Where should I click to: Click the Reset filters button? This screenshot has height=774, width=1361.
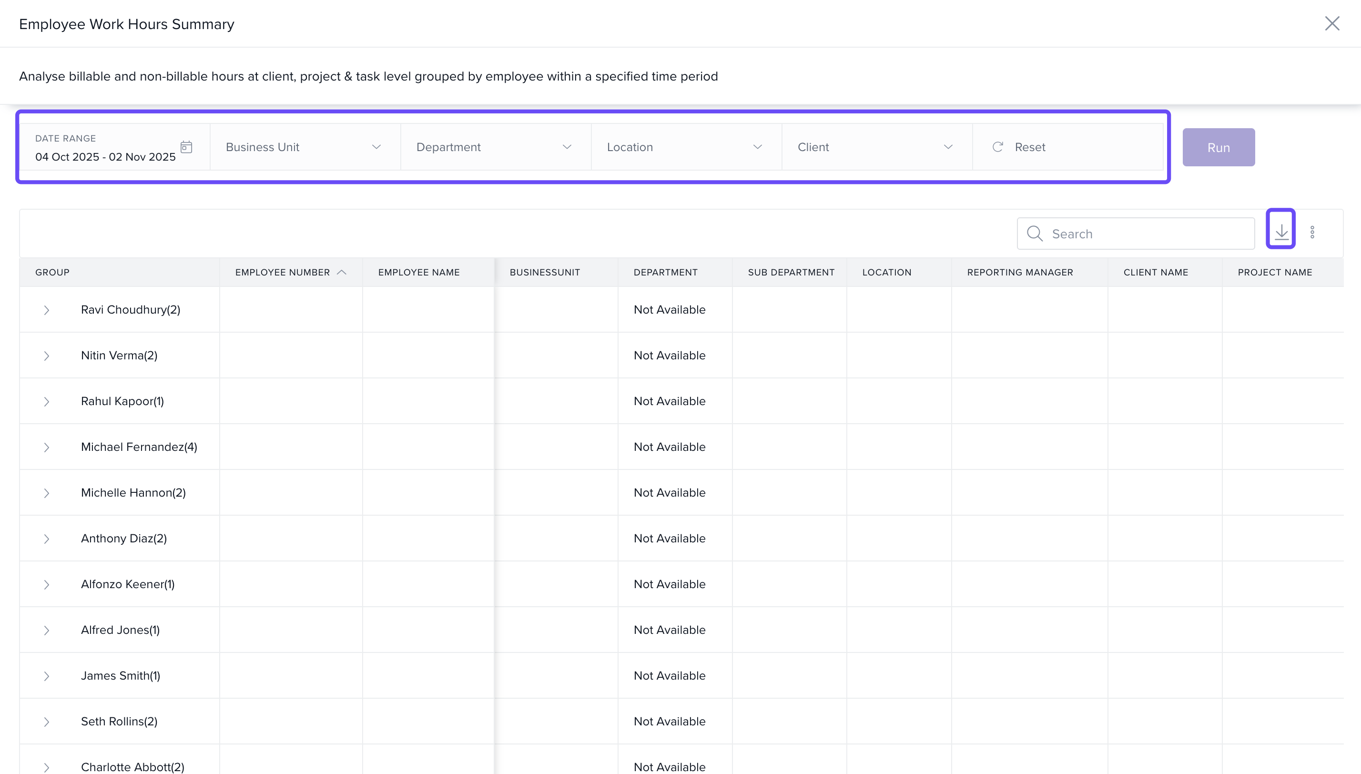pyautogui.click(x=1029, y=147)
